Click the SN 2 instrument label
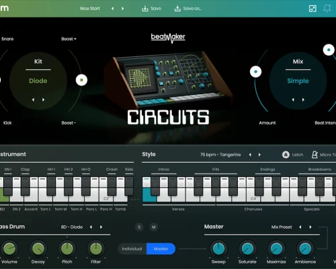This screenshot has height=269, width=336. coord(17,209)
